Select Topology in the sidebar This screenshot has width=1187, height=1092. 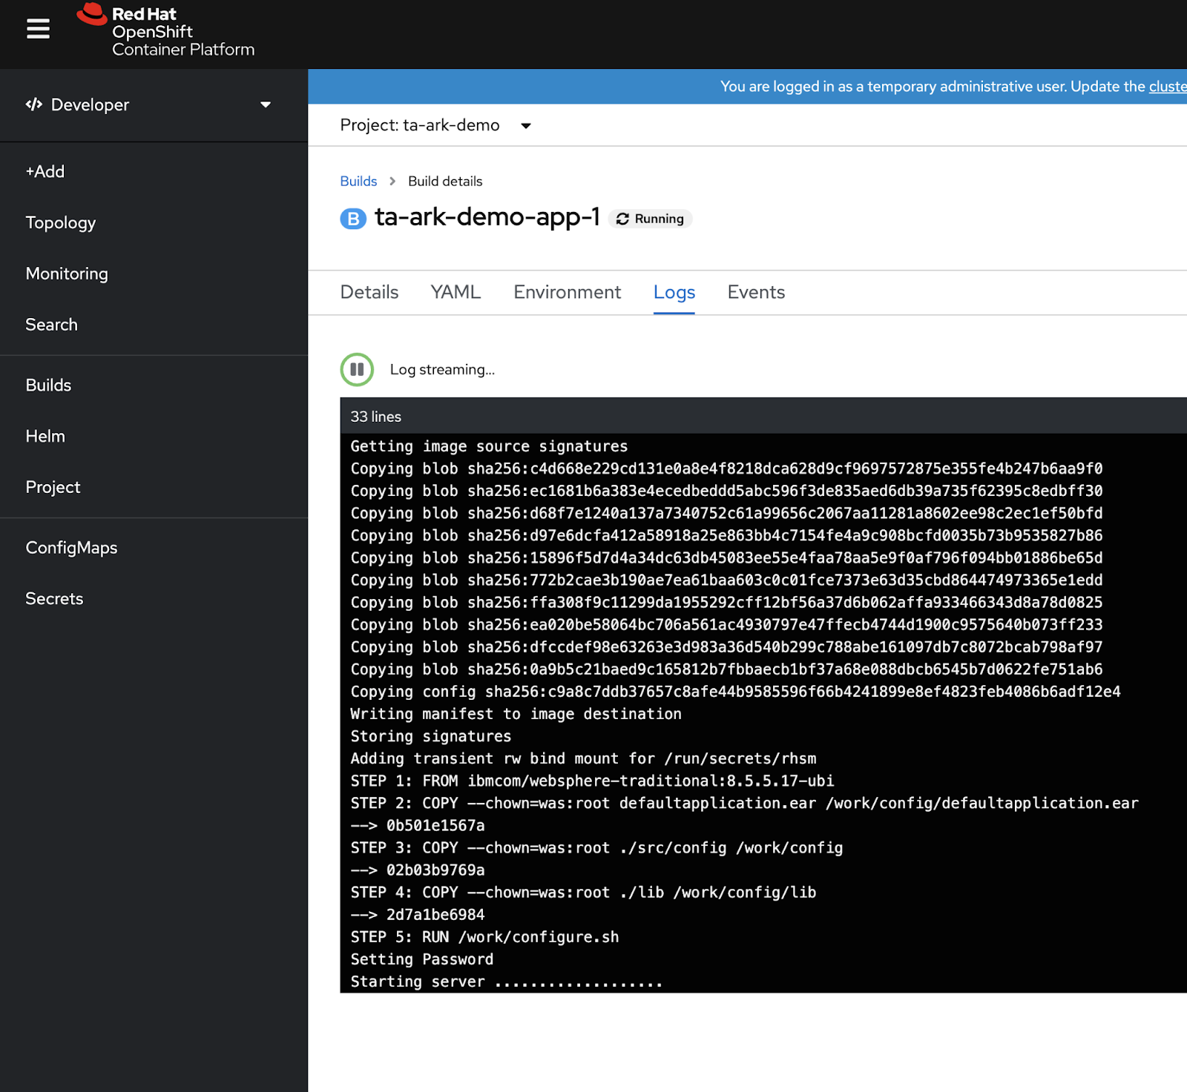pyautogui.click(x=60, y=222)
